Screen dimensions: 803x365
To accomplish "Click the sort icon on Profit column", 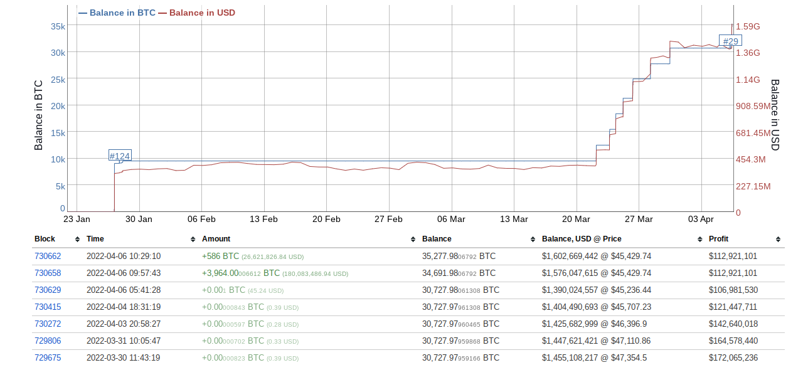I will coord(778,239).
